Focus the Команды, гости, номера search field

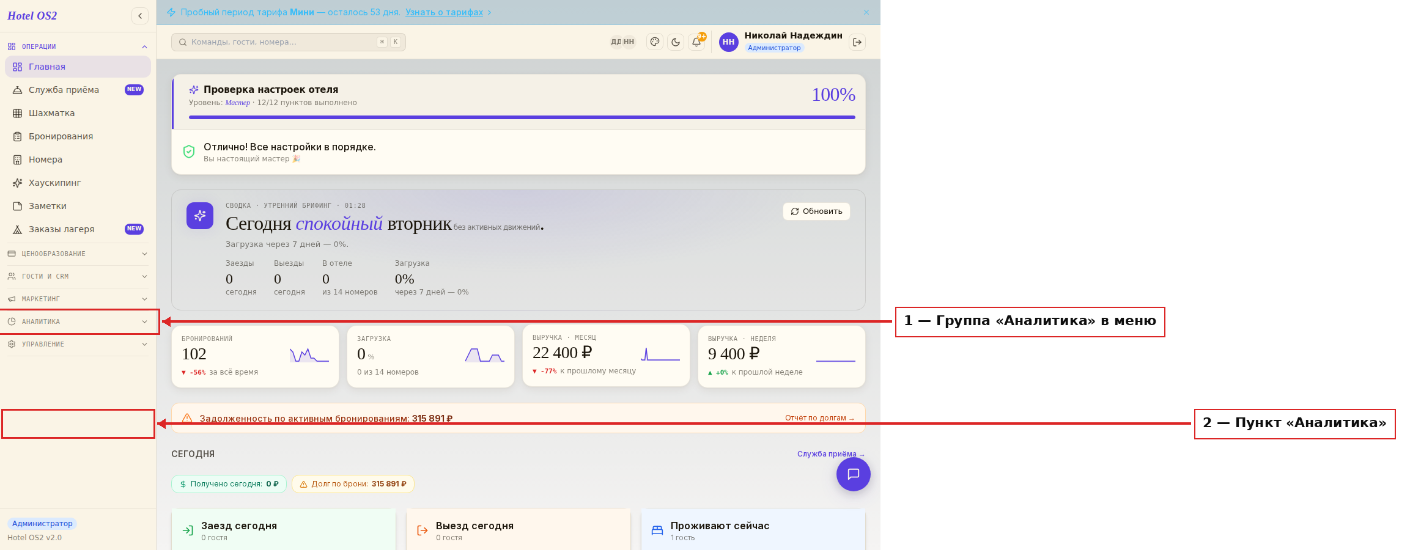pyautogui.click(x=288, y=42)
